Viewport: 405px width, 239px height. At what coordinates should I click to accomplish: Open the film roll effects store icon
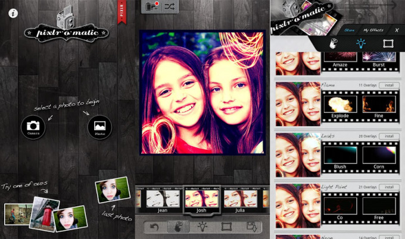152,7
